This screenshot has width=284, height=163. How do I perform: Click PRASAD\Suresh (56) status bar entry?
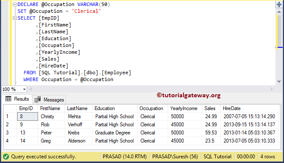tap(175, 157)
